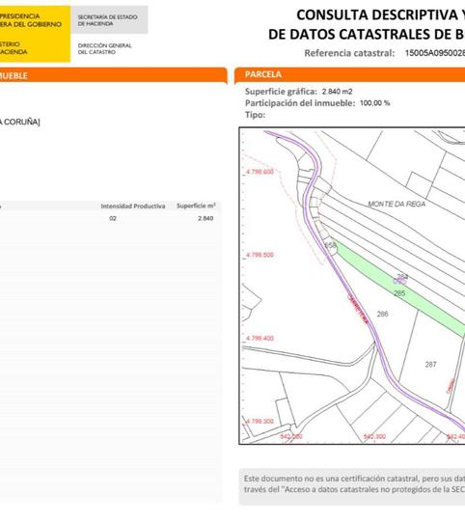Click the 'Tipo:' label

[x=256, y=115]
